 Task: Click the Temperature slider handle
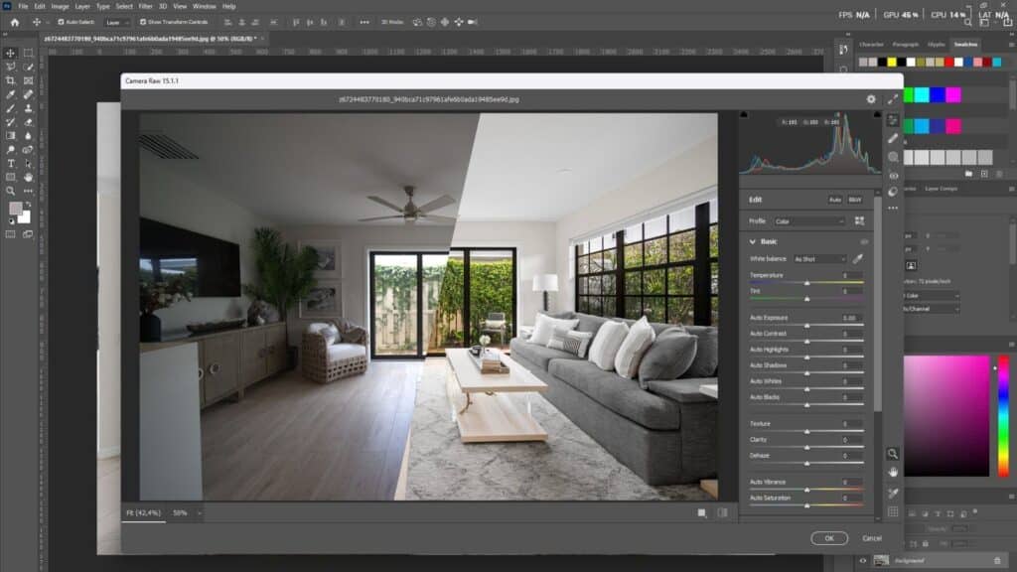[806, 283]
